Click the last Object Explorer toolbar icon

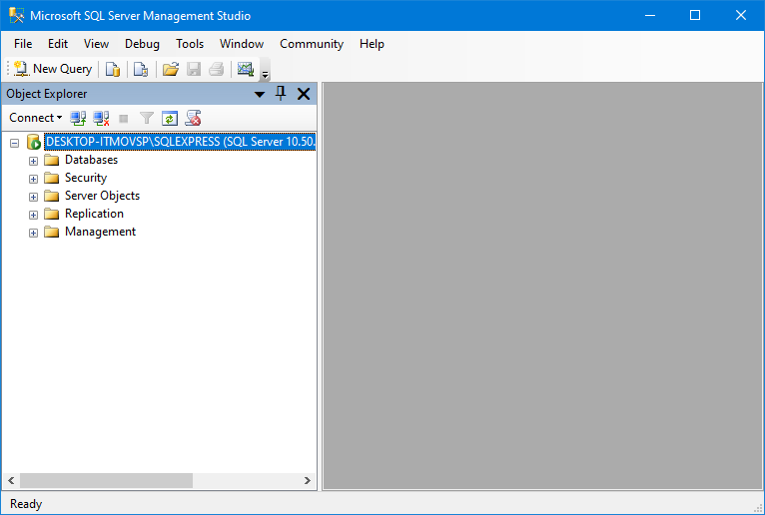pyautogui.click(x=194, y=118)
